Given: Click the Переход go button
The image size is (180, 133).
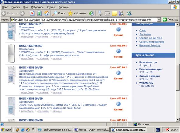Looking at the screenshot, I should pyautogui.click(x=170, y=20).
